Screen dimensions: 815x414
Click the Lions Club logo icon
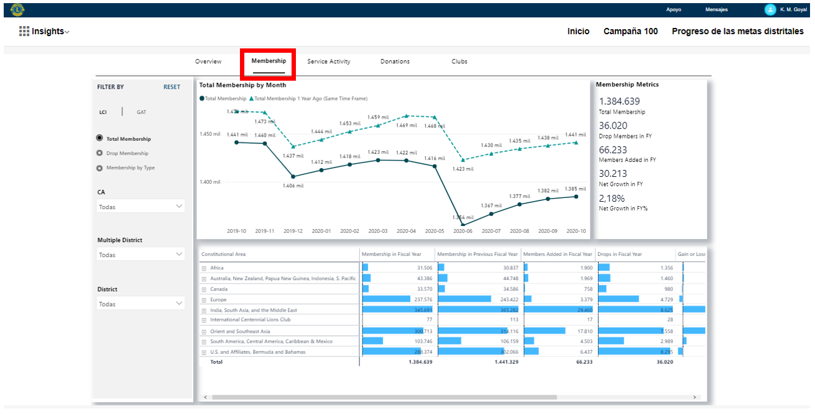coord(17,9)
